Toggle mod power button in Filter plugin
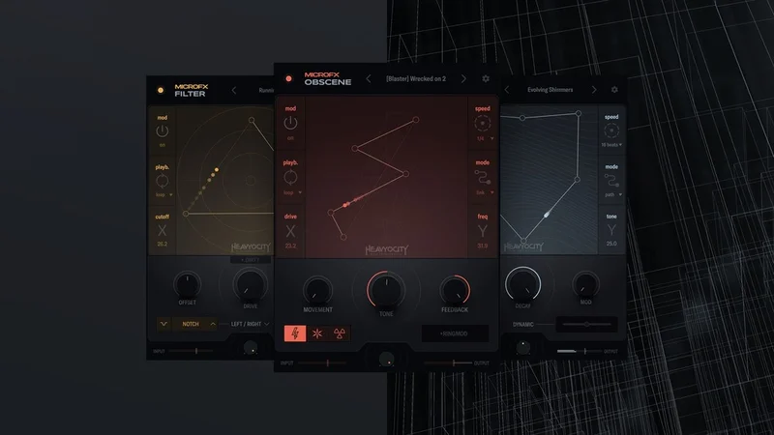Image resolution: width=774 pixels, height=435 pixels. pyautogui.click(x=162, y=130)
